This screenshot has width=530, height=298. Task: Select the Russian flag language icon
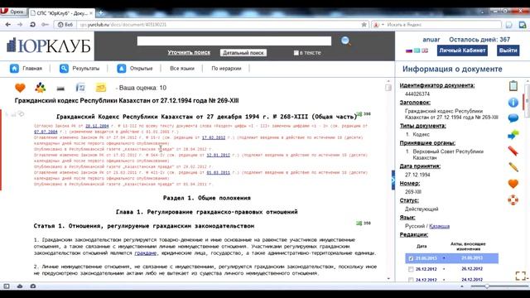click(409, 50)
